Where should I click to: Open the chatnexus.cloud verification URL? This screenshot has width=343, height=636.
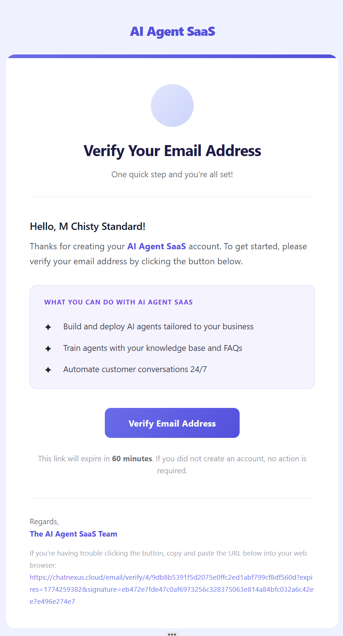pyautogui.click(x=171, y=578)
